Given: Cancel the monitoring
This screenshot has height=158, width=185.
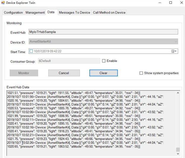Looking at the screenshot, I should (x=64, y=73).
